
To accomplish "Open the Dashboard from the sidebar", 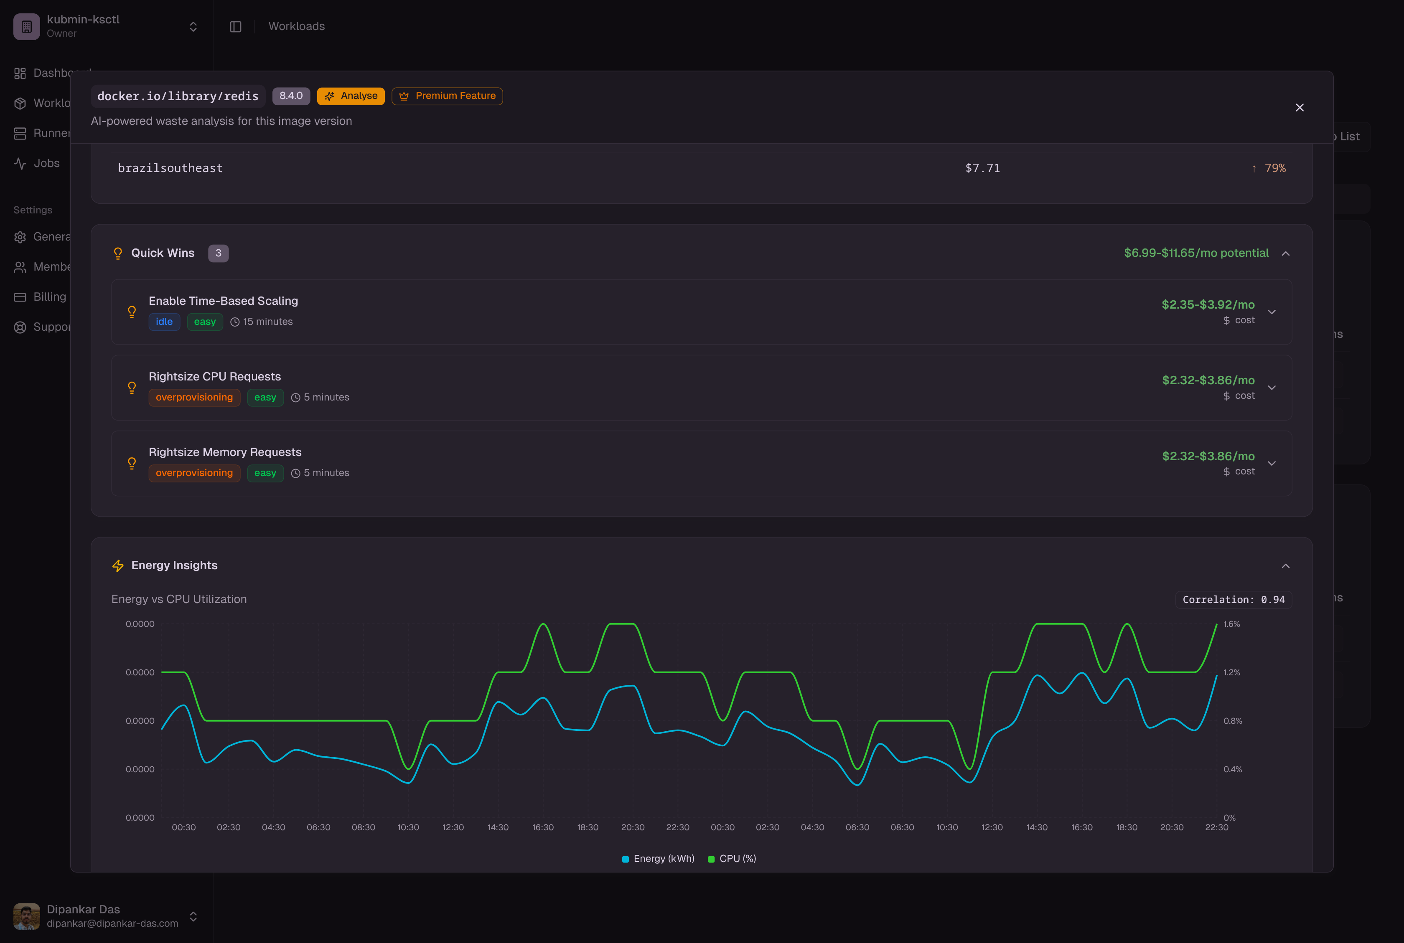I will pyautogui.click(x=20, y=73).
